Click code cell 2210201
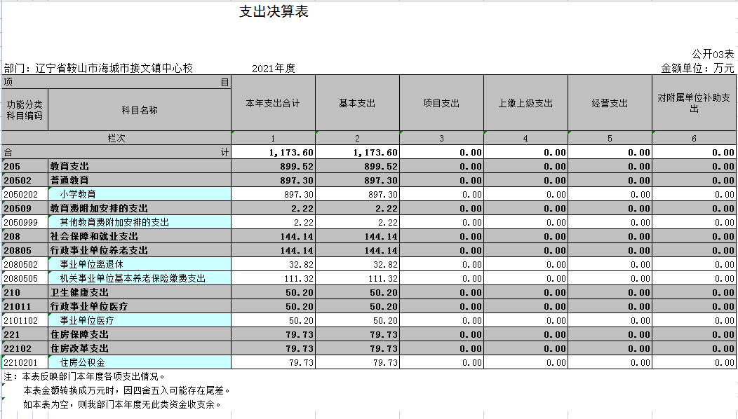 pyautogui.click(x=25, y=362)
